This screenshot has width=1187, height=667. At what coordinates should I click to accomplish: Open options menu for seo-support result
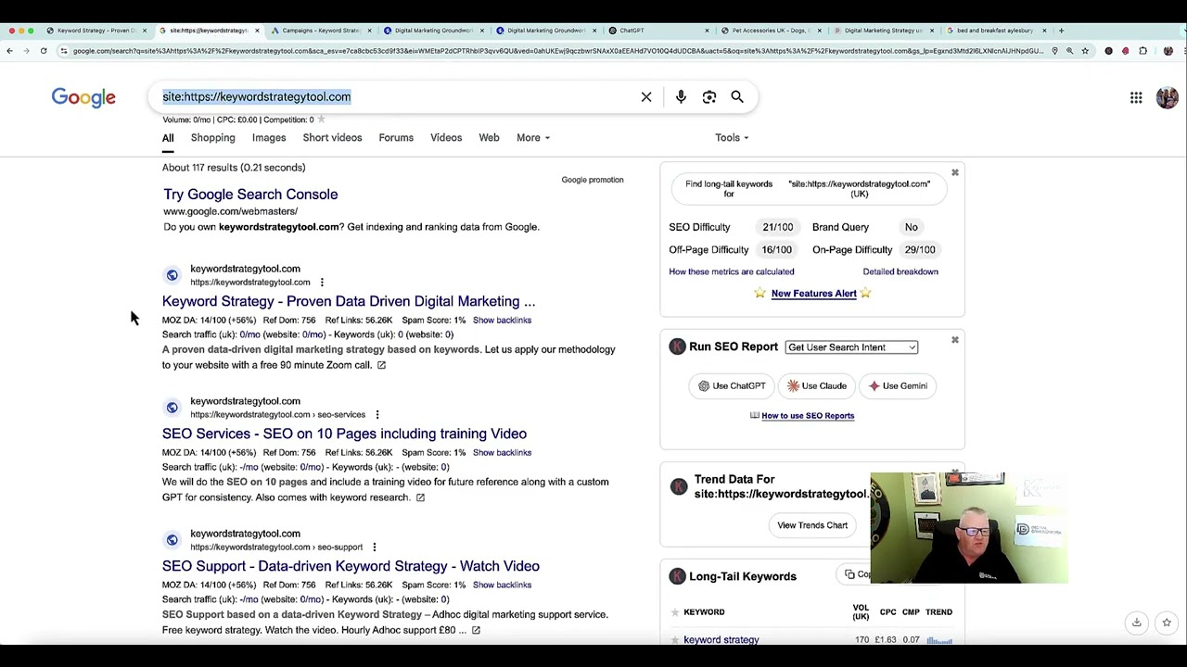click(374, 547)
